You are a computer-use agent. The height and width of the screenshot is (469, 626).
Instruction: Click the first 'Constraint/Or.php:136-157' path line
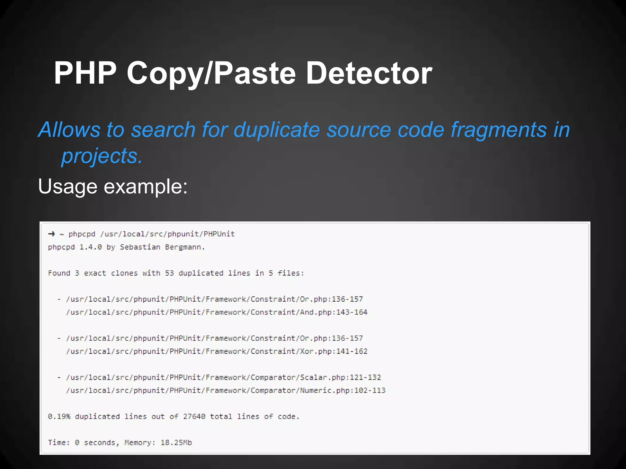click(x=215, y=299)
